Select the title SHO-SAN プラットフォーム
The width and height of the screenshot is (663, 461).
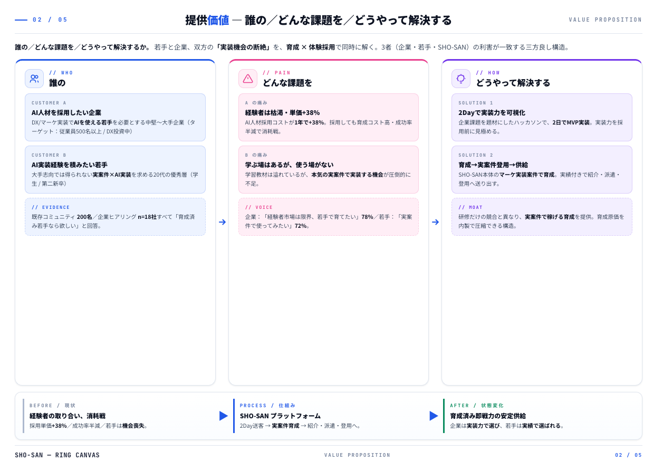pos(280,416)
